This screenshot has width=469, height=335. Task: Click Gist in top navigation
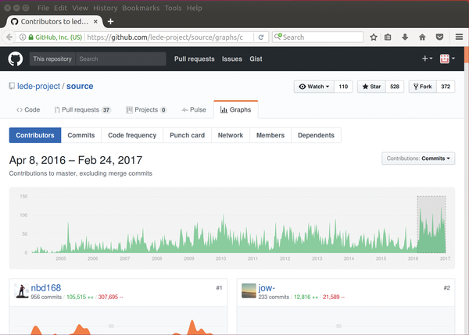(256, 59)
